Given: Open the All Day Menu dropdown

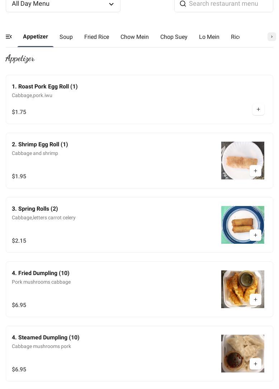Looking at the screenshot, I should pos(63,4).
